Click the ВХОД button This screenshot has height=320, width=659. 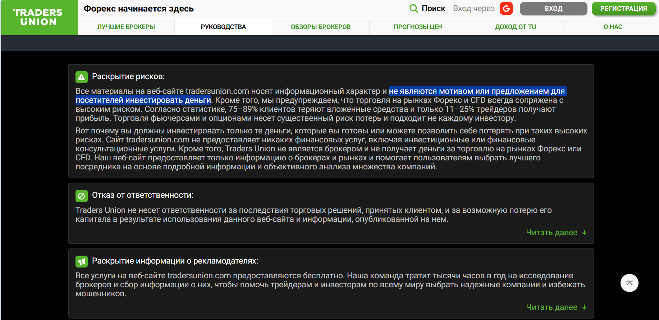coord(553,9)
